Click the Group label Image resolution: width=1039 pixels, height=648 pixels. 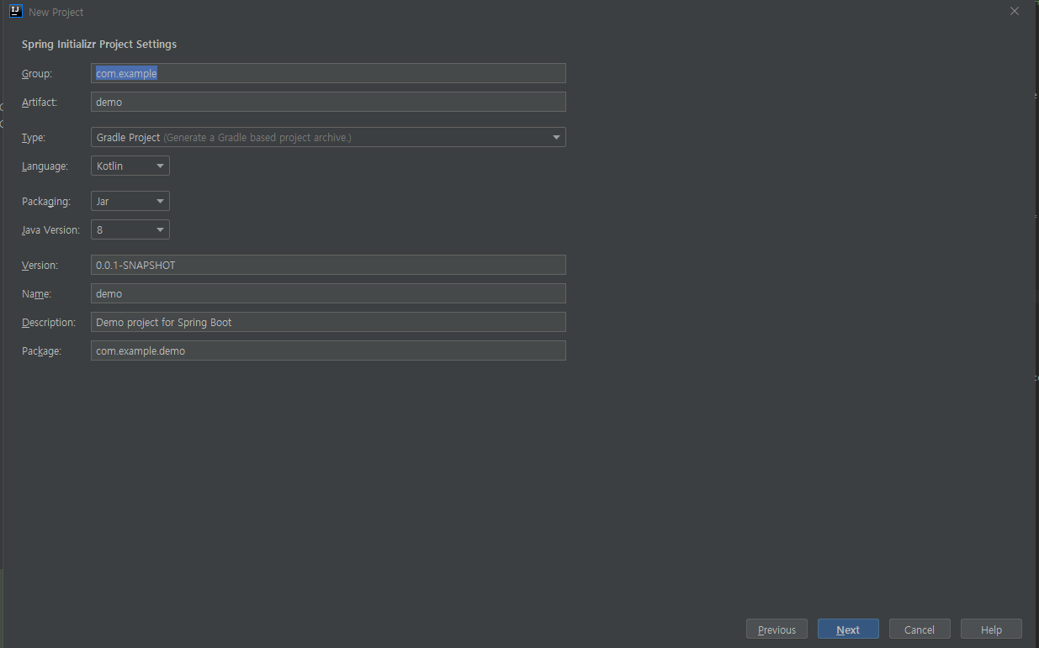[x=37, y=74]
